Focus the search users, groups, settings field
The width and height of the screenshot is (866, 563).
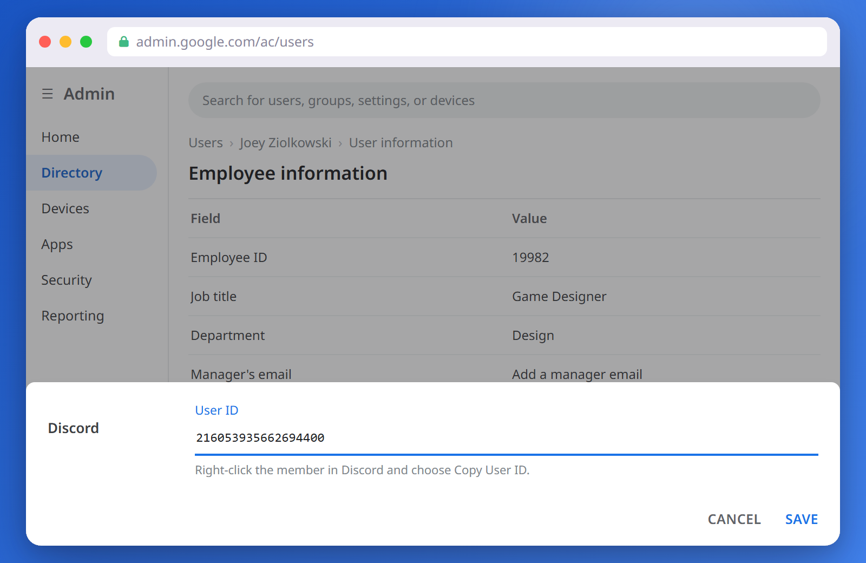pyautogui.click(x=504, y=100)
